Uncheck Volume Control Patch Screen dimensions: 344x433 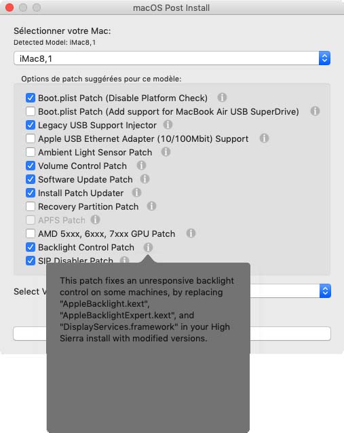[31, 166]
